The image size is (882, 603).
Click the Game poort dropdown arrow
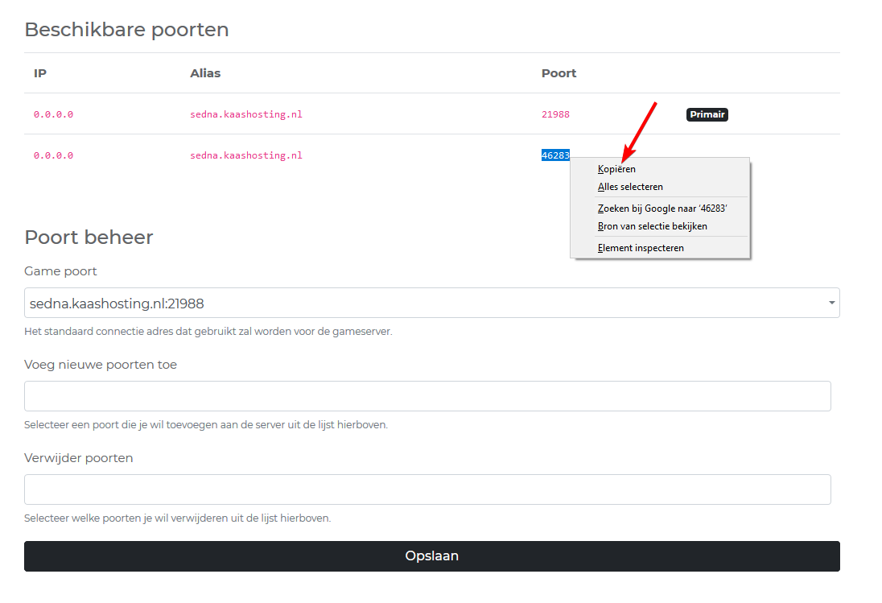tap(830, 304)
